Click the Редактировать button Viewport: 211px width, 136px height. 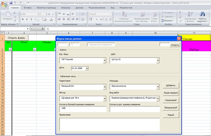[x=171, y=93]
